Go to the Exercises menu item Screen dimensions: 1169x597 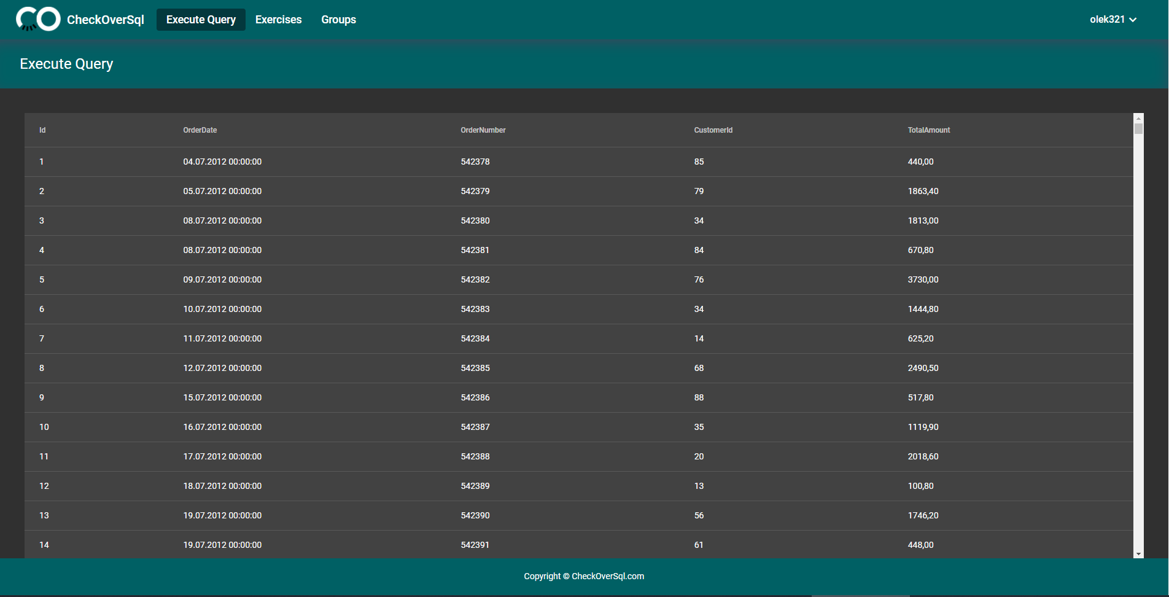(278, 20)
